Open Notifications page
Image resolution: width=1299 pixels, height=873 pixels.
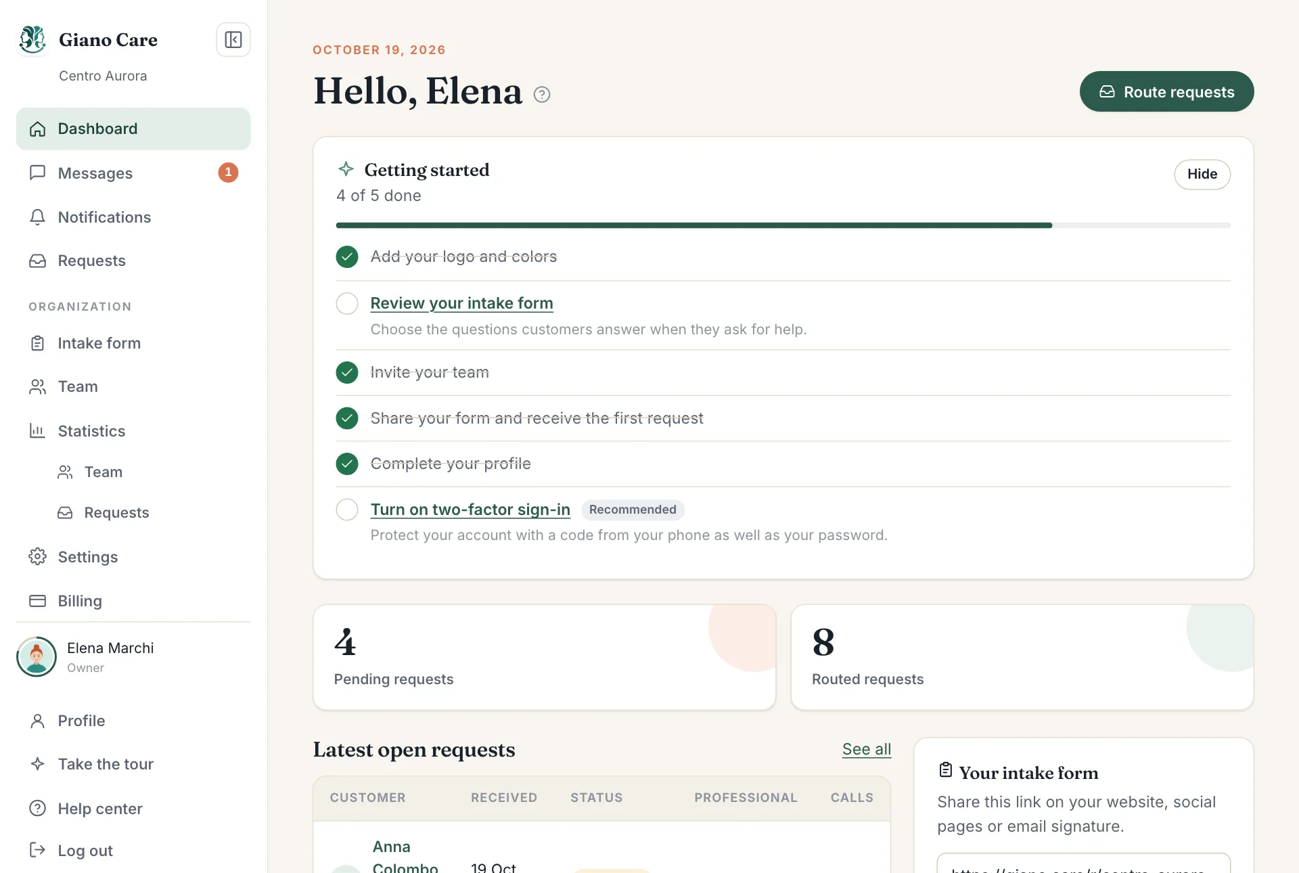tap(133, 217)
